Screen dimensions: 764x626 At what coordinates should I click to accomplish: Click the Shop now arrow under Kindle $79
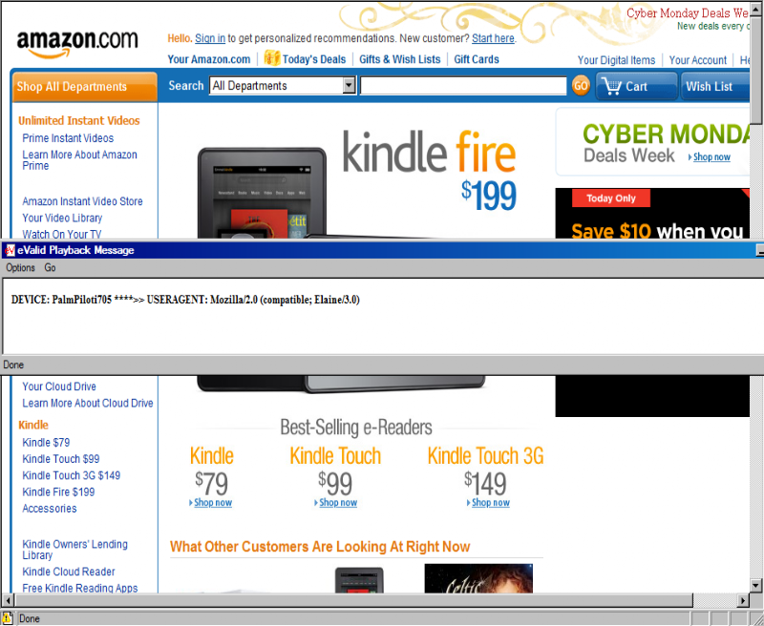point(190,503)
